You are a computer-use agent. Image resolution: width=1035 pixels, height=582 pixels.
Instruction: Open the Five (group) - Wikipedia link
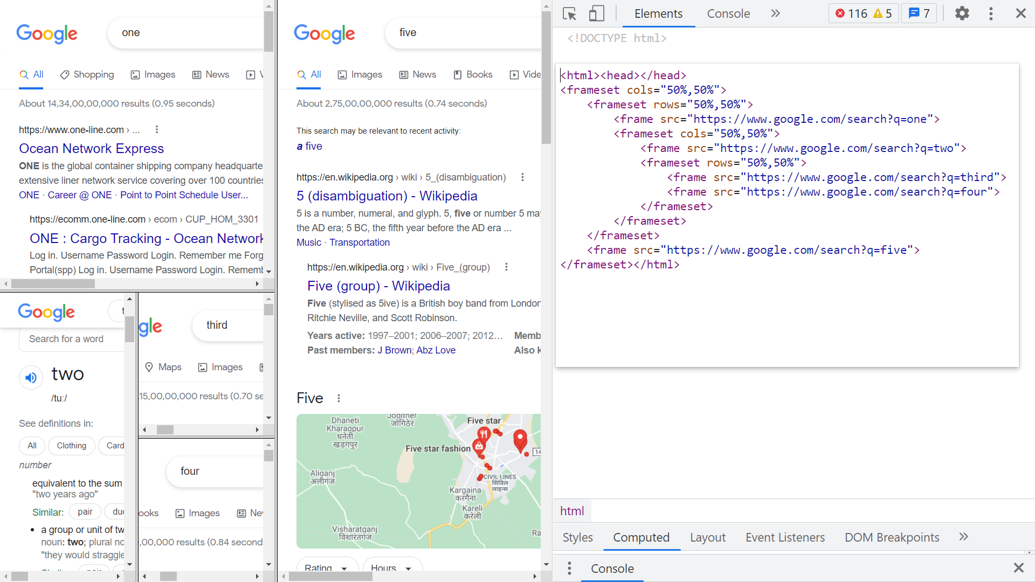pos(378,286)
